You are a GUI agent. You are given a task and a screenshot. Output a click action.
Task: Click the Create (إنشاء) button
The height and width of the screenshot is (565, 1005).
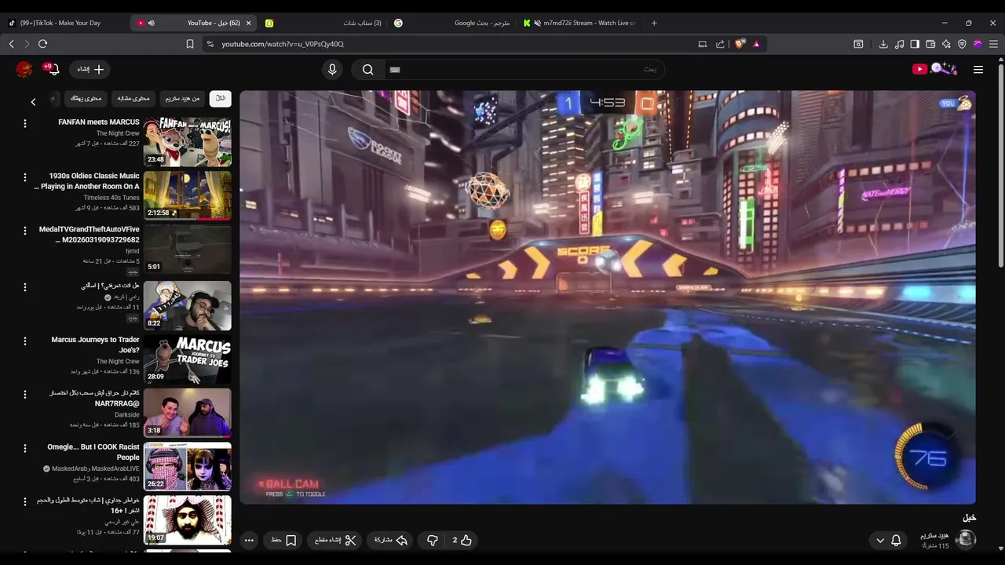click(90, 69)
